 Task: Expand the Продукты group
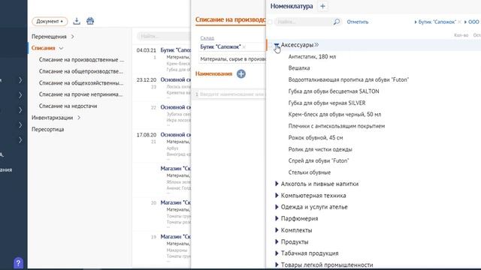point(277,241)
